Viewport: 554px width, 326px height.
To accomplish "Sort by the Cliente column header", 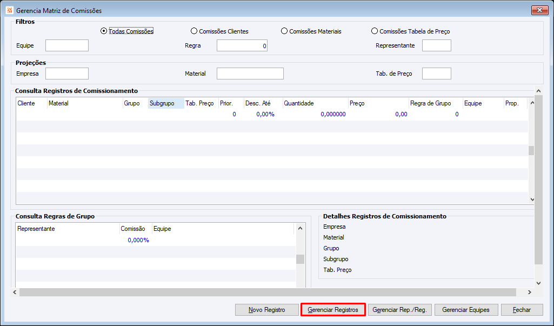I will (x=31, y=103).
